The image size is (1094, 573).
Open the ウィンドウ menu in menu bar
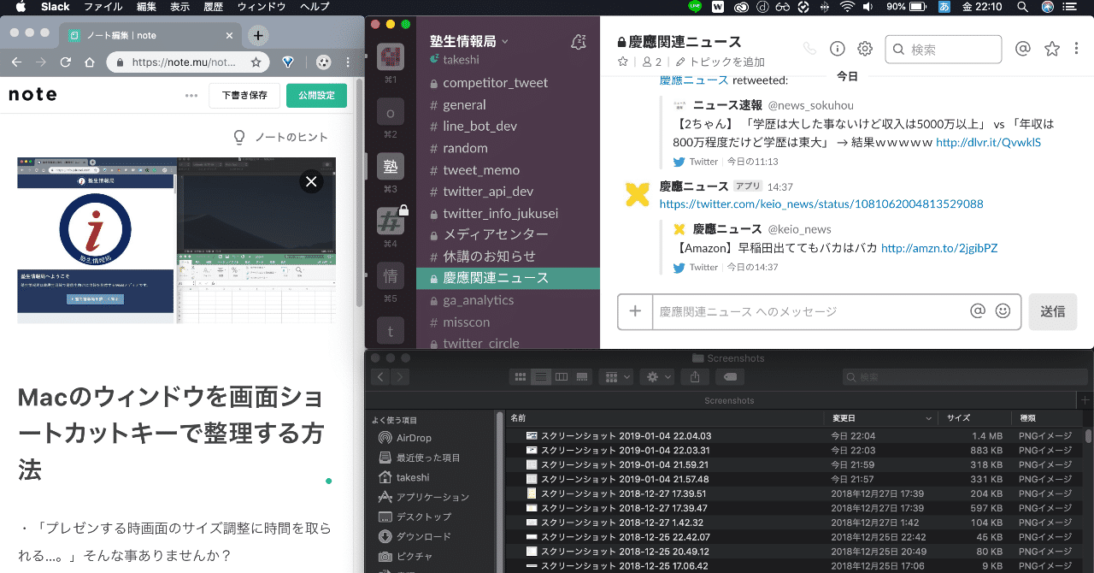pos(262,7)
